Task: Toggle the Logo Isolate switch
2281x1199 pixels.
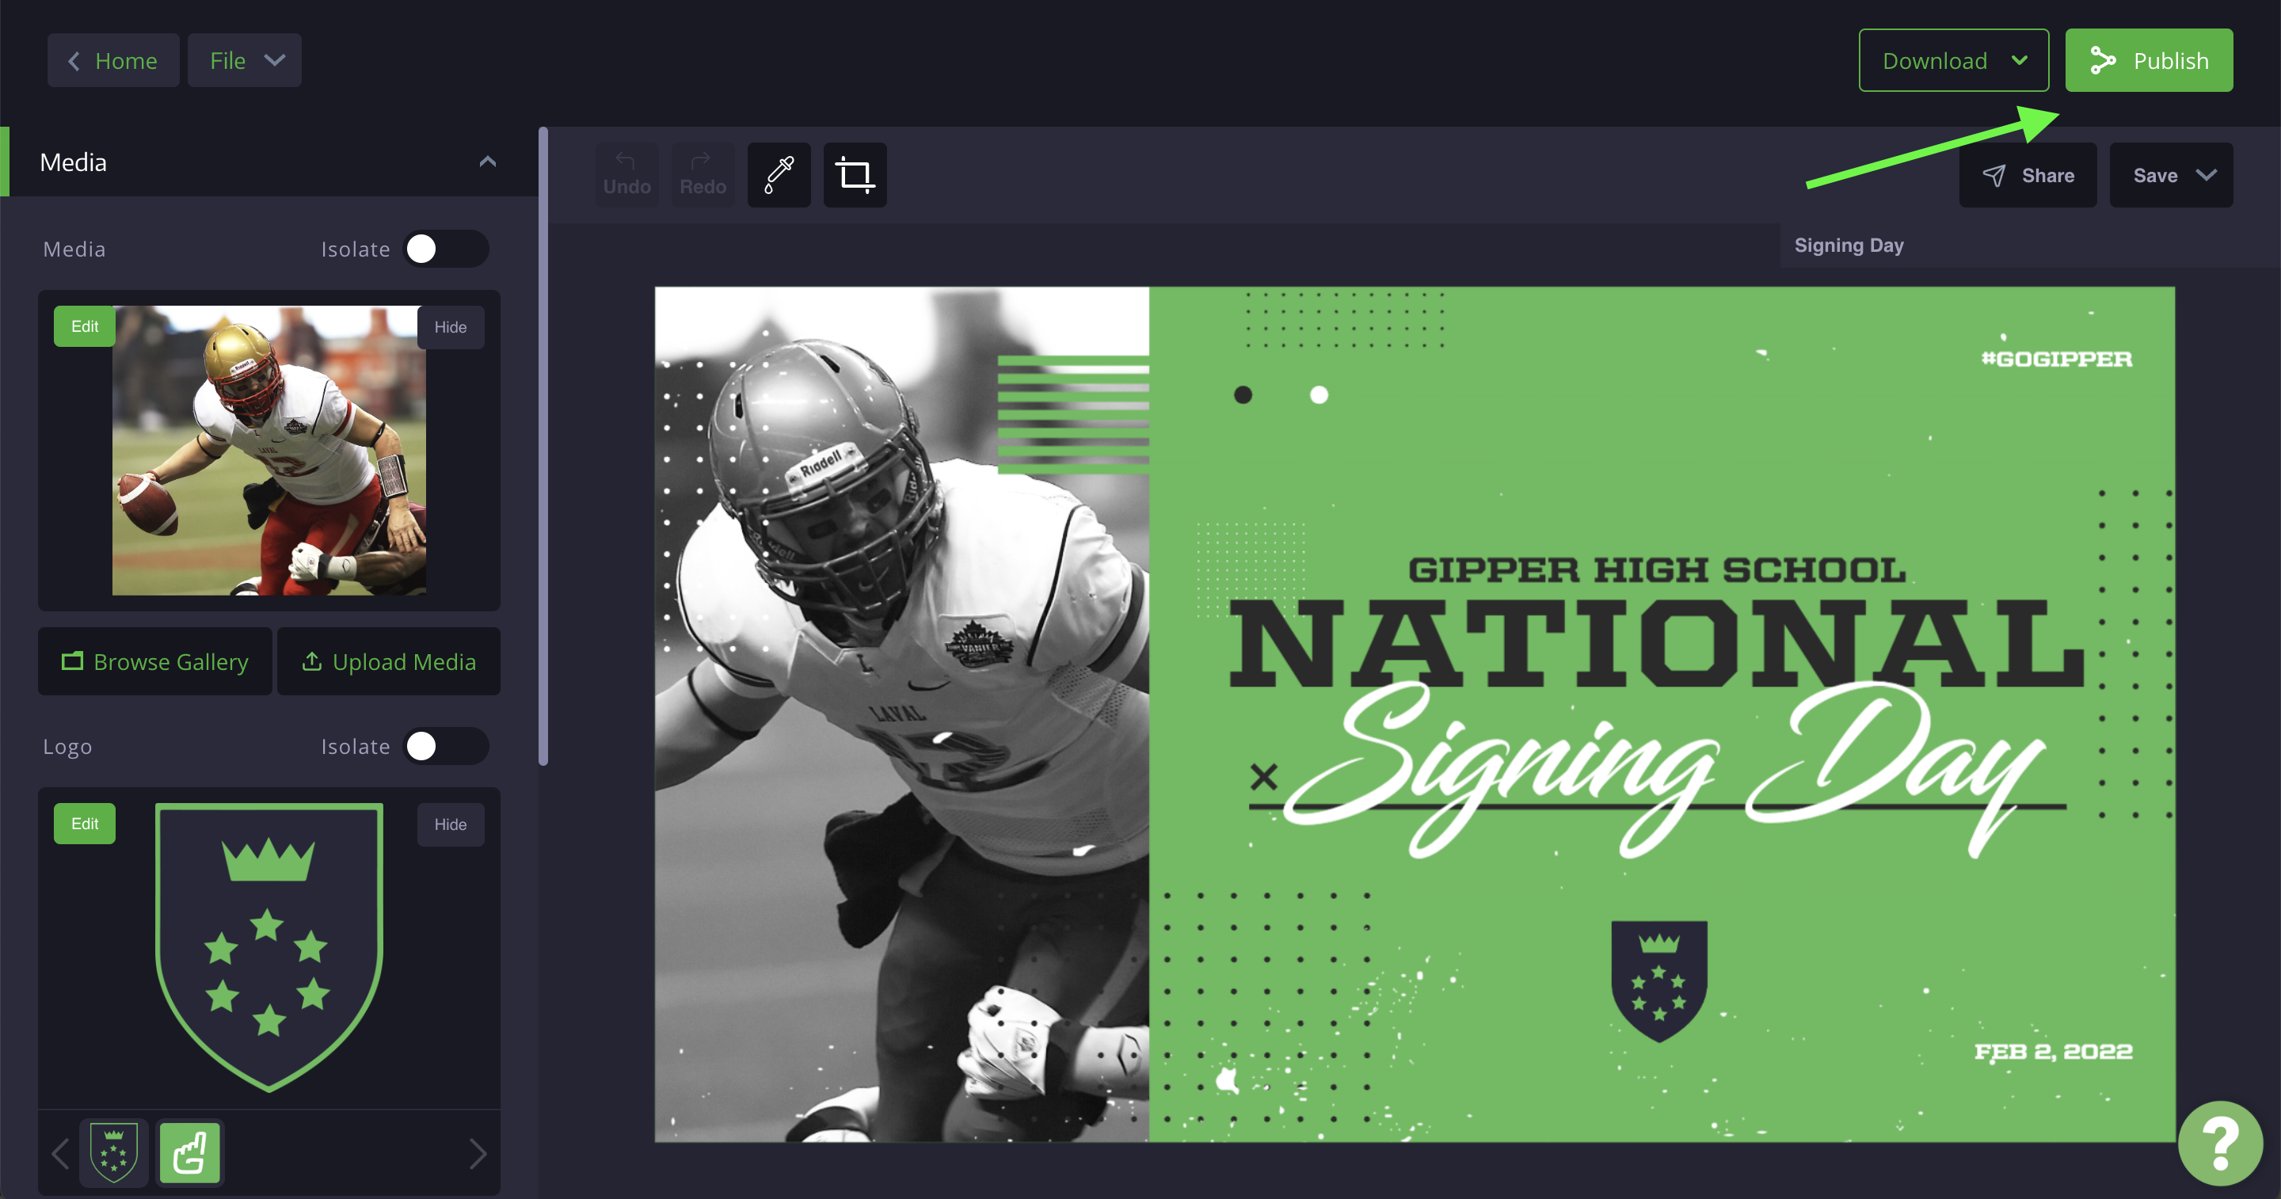Action: (x=446, y=747)
